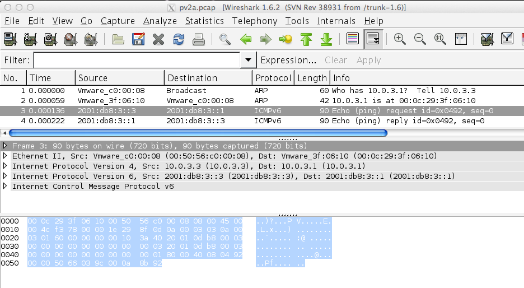Sort by Length column header
Viewport: 524px width, 288px height.
click(312, 78)
